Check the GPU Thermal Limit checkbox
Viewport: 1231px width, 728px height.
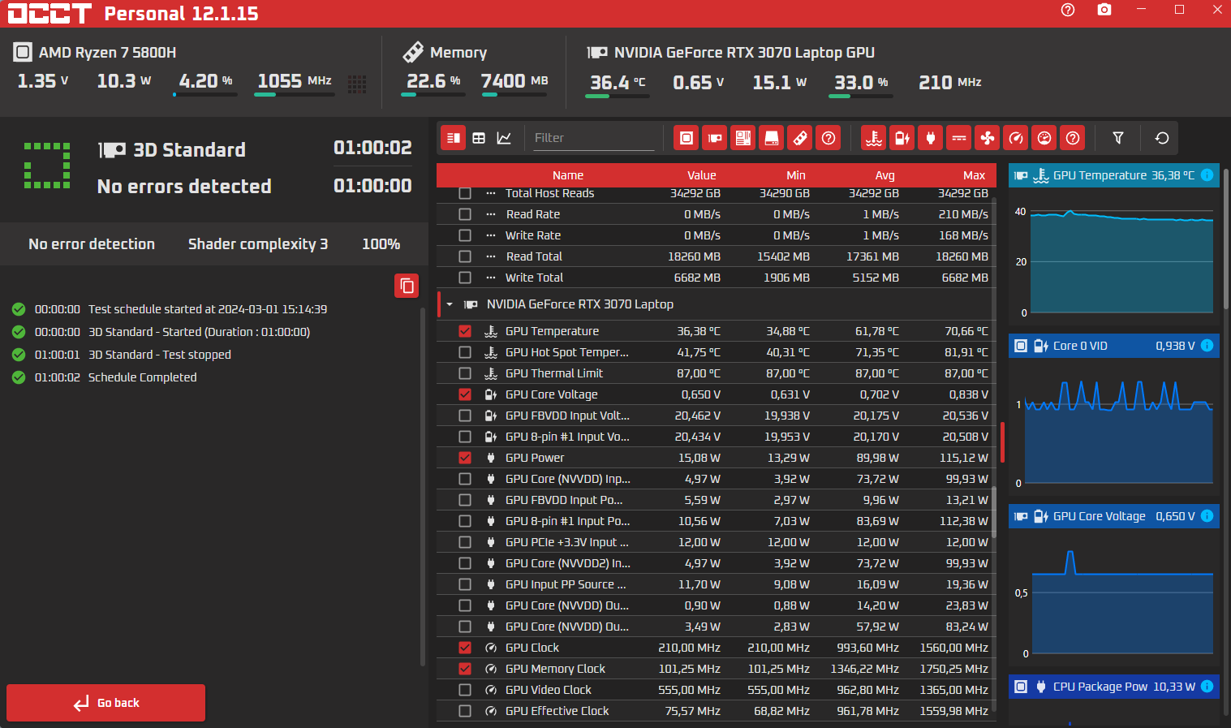pyautogui.click(x=465, y=373)
